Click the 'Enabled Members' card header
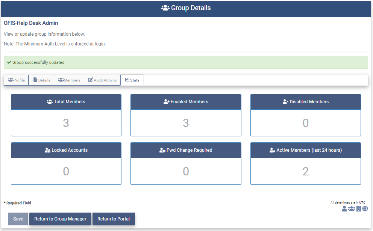Screen dimensions: 373x231 point(186,102)
